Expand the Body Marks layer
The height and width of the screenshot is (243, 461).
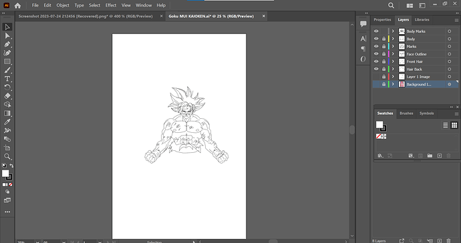point(393,31)
